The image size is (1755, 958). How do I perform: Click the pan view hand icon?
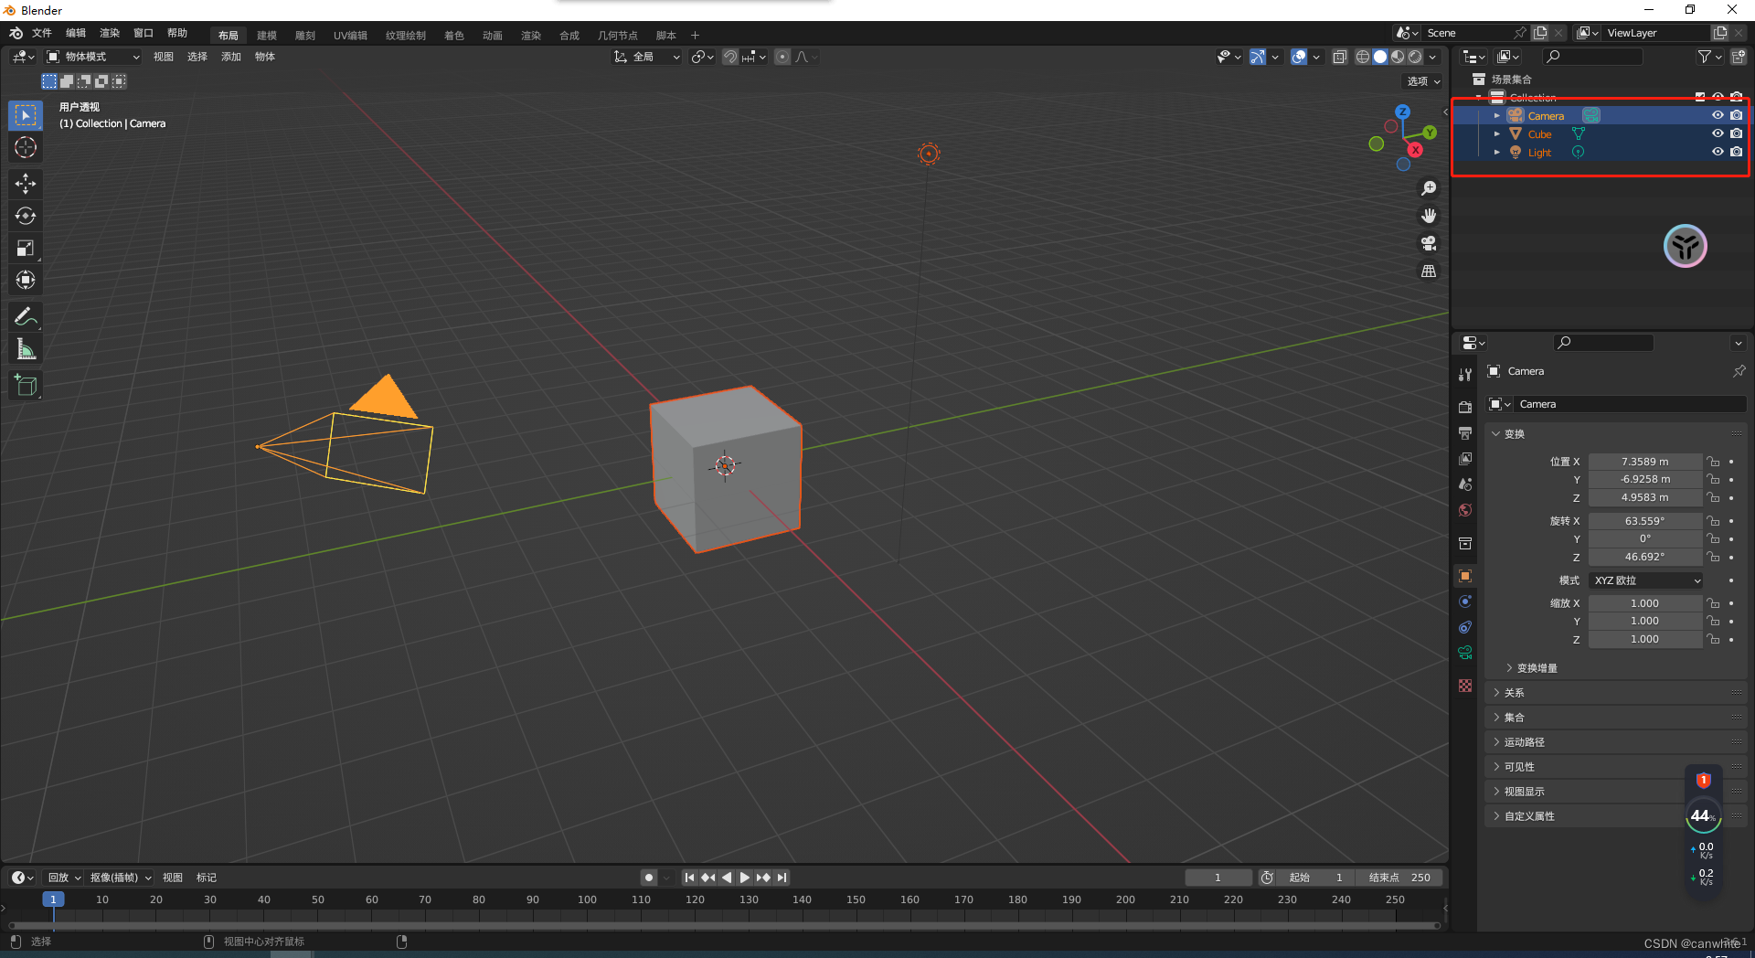coord(1429,216)
